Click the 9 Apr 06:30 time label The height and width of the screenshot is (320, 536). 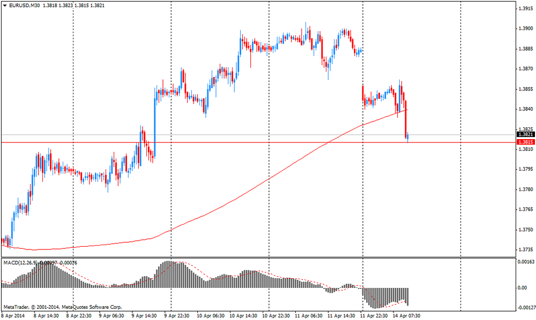(x=111, y=316)
